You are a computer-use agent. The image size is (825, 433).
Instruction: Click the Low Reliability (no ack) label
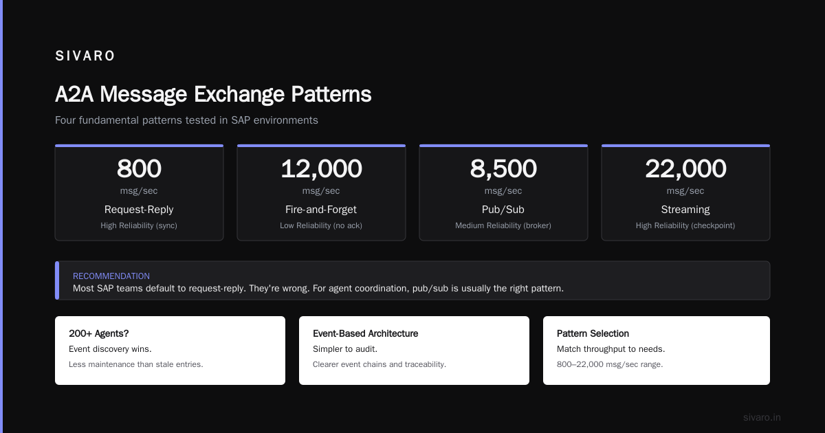[321, 225]
